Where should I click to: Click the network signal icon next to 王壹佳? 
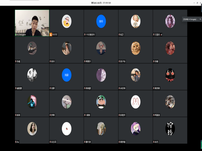coord(161,35)
